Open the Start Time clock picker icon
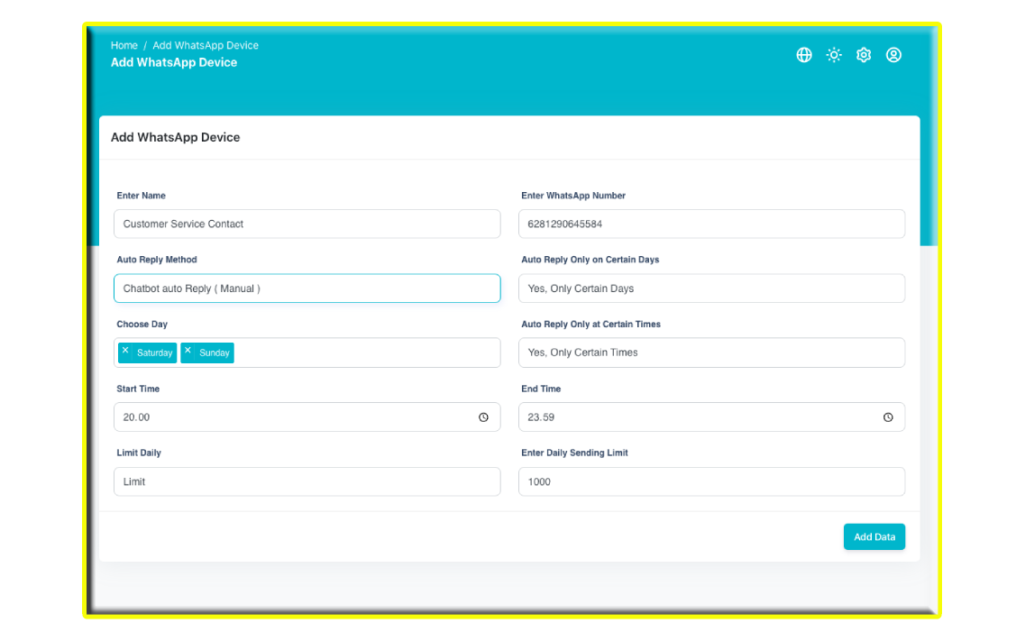 483,417
